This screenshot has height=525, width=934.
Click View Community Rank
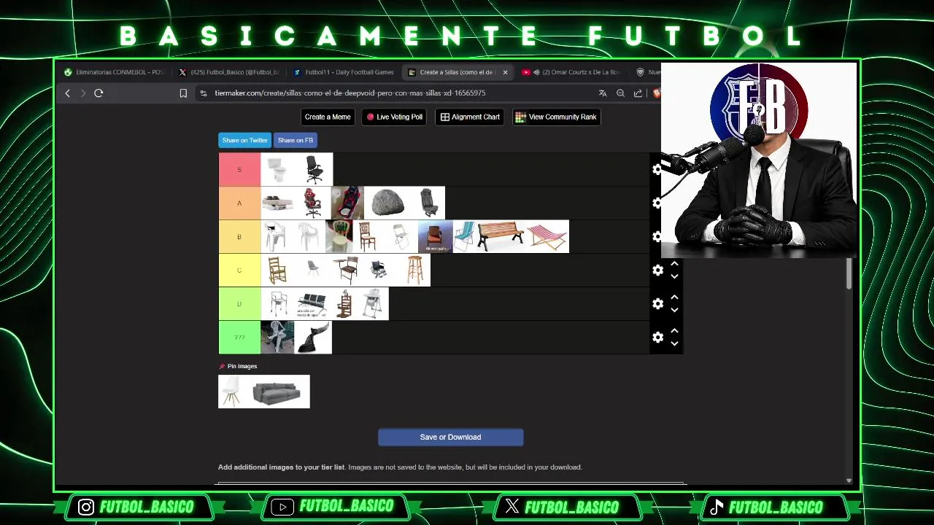556,117
